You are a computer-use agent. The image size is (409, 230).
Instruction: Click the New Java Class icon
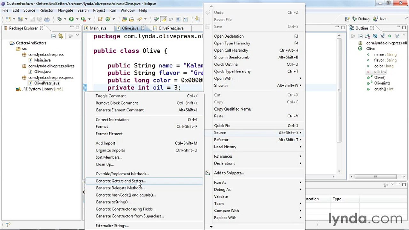click(108, 19)
